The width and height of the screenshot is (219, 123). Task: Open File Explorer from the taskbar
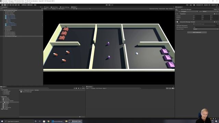click(66, 121)
